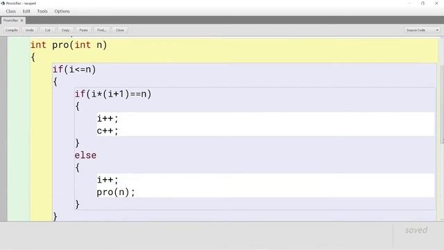Screen dimensions: 444x250
Task: Click the 'saved' status label
Action: coord(416,230)
